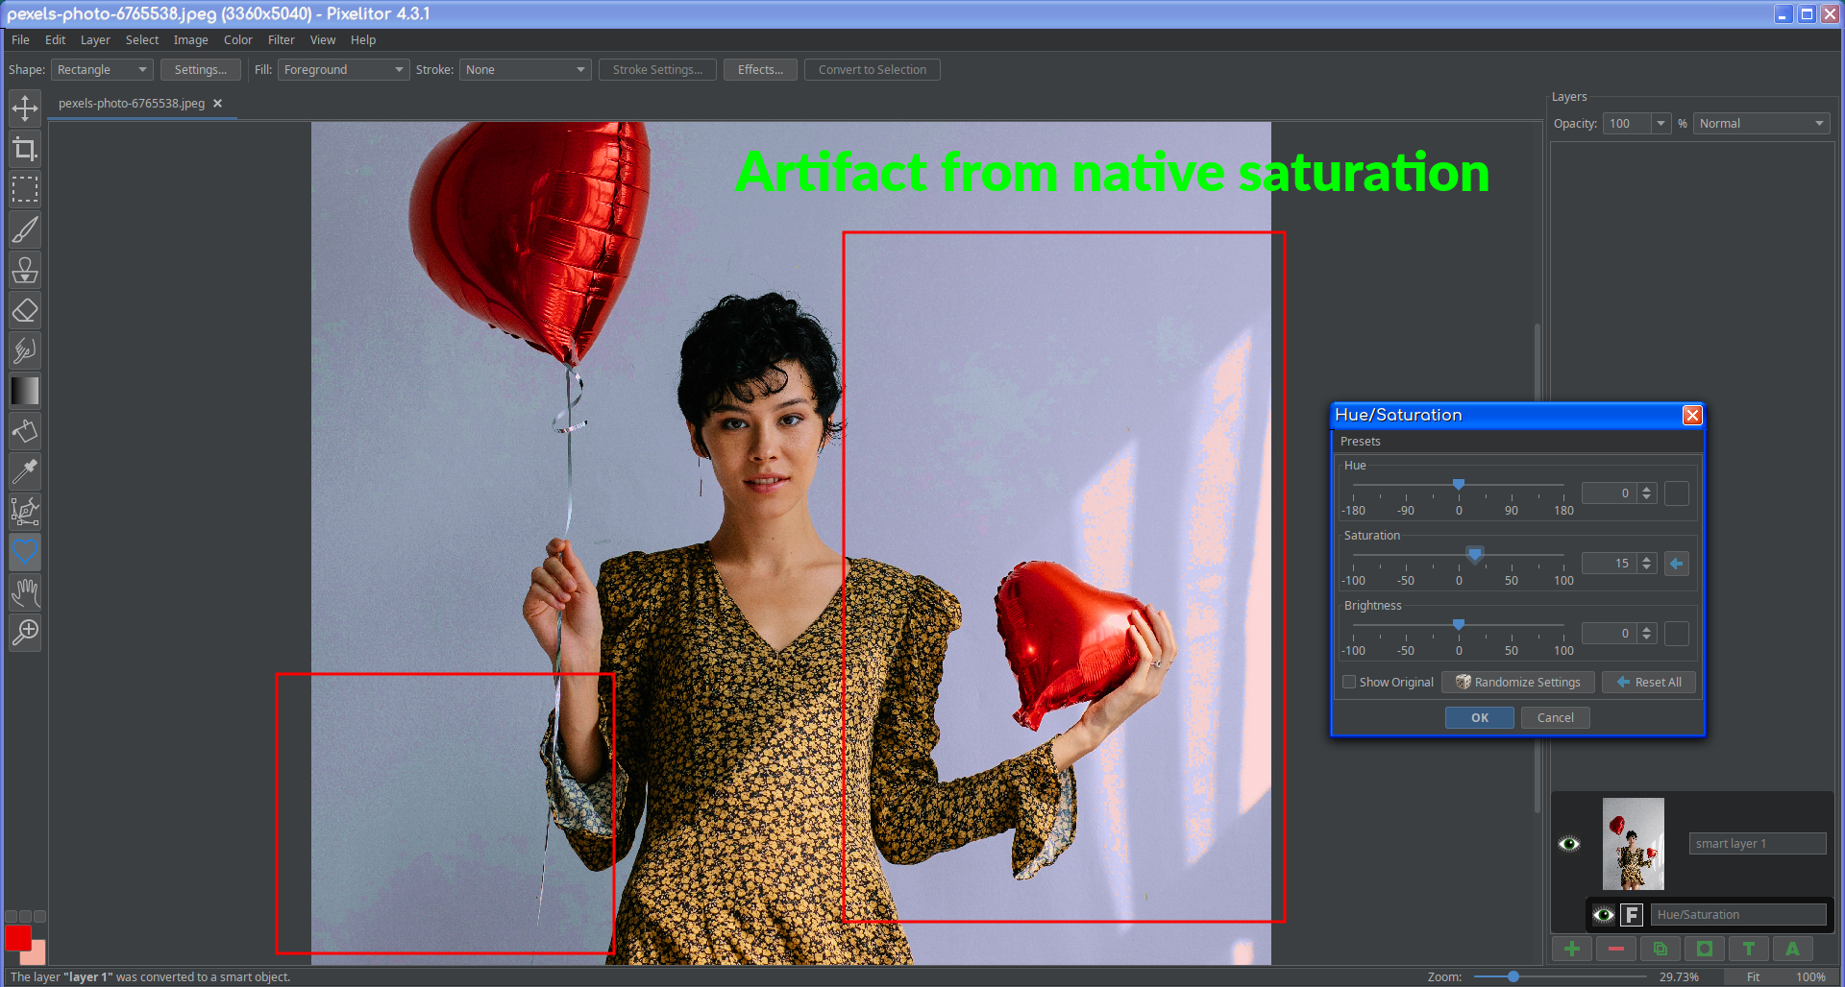Open the Filter menu

point(281,40)
